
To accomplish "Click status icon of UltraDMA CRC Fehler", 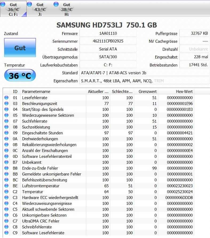I will pyautogui.click(x=6, y=221).
